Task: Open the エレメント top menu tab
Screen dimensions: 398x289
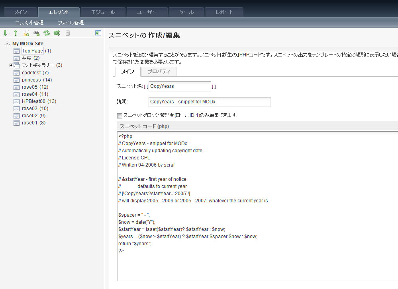Action: coord(59,12)
